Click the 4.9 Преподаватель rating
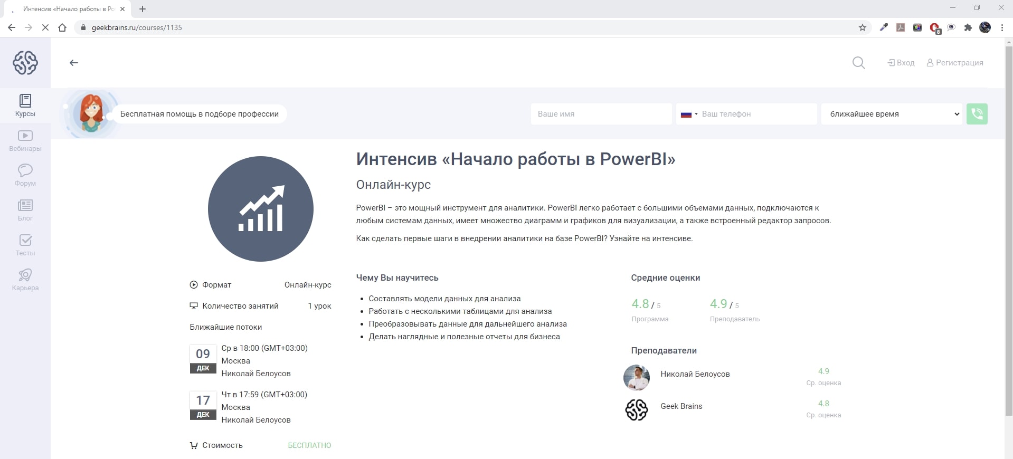The height and width of the screenshot is (459, 1013). (x=735, y=310)
